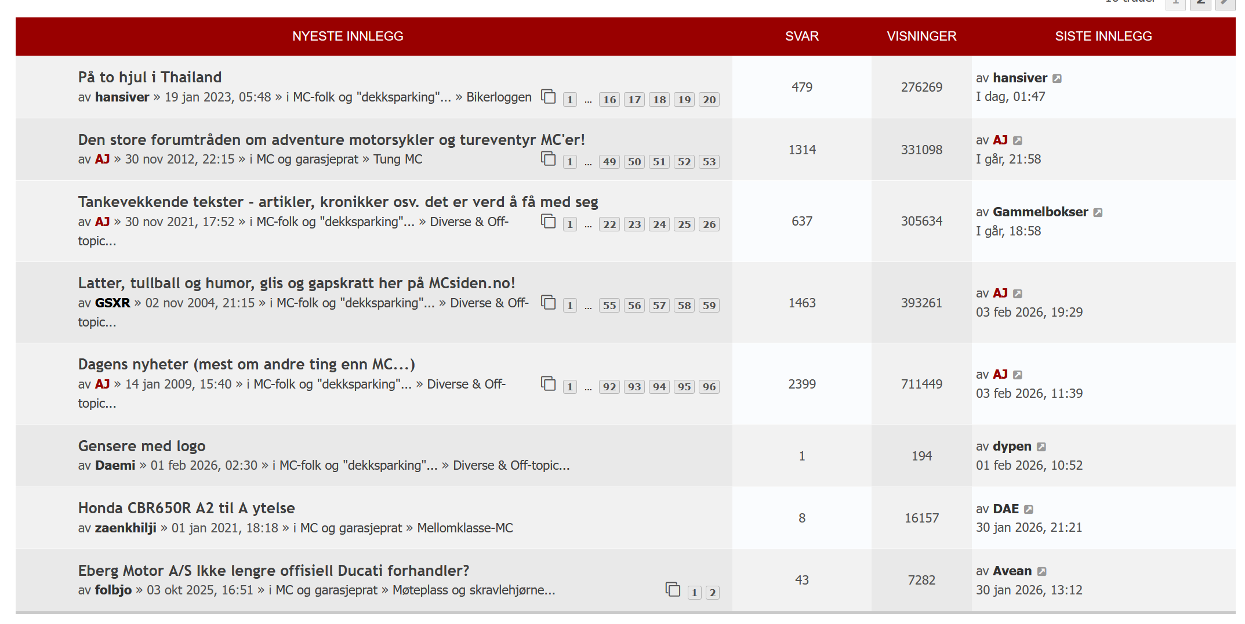View profile of user zaenkhilji

tap(125, 528)
